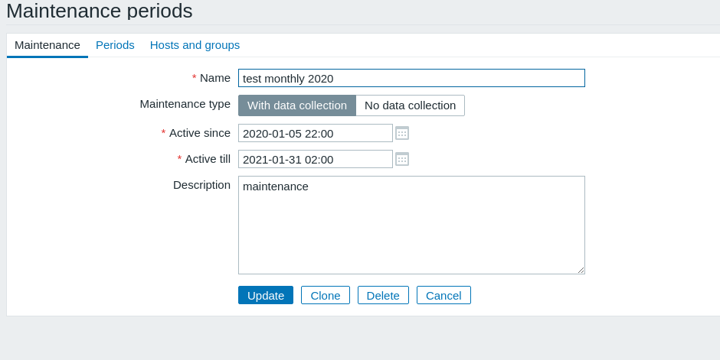Open the calendar picker for Active till

coord(402,159)
